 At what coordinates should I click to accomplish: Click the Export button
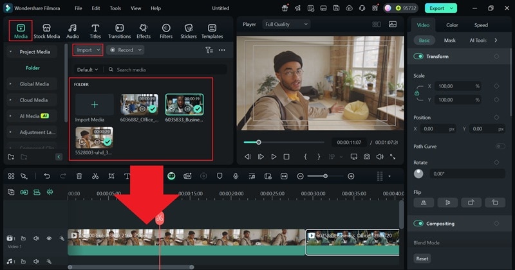[440, 8]
